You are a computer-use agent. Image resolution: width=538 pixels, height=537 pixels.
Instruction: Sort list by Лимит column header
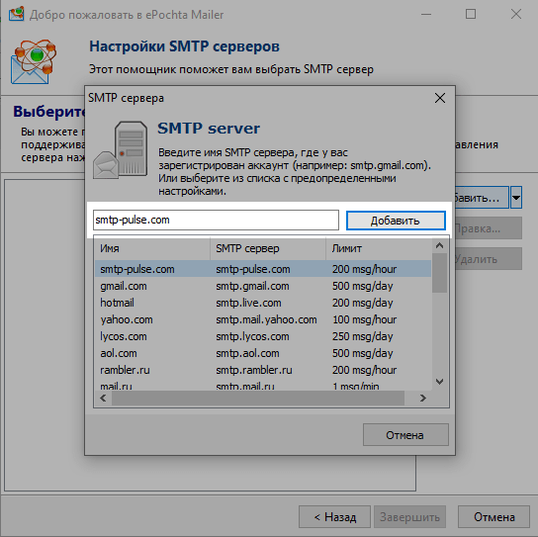(379, 248)
